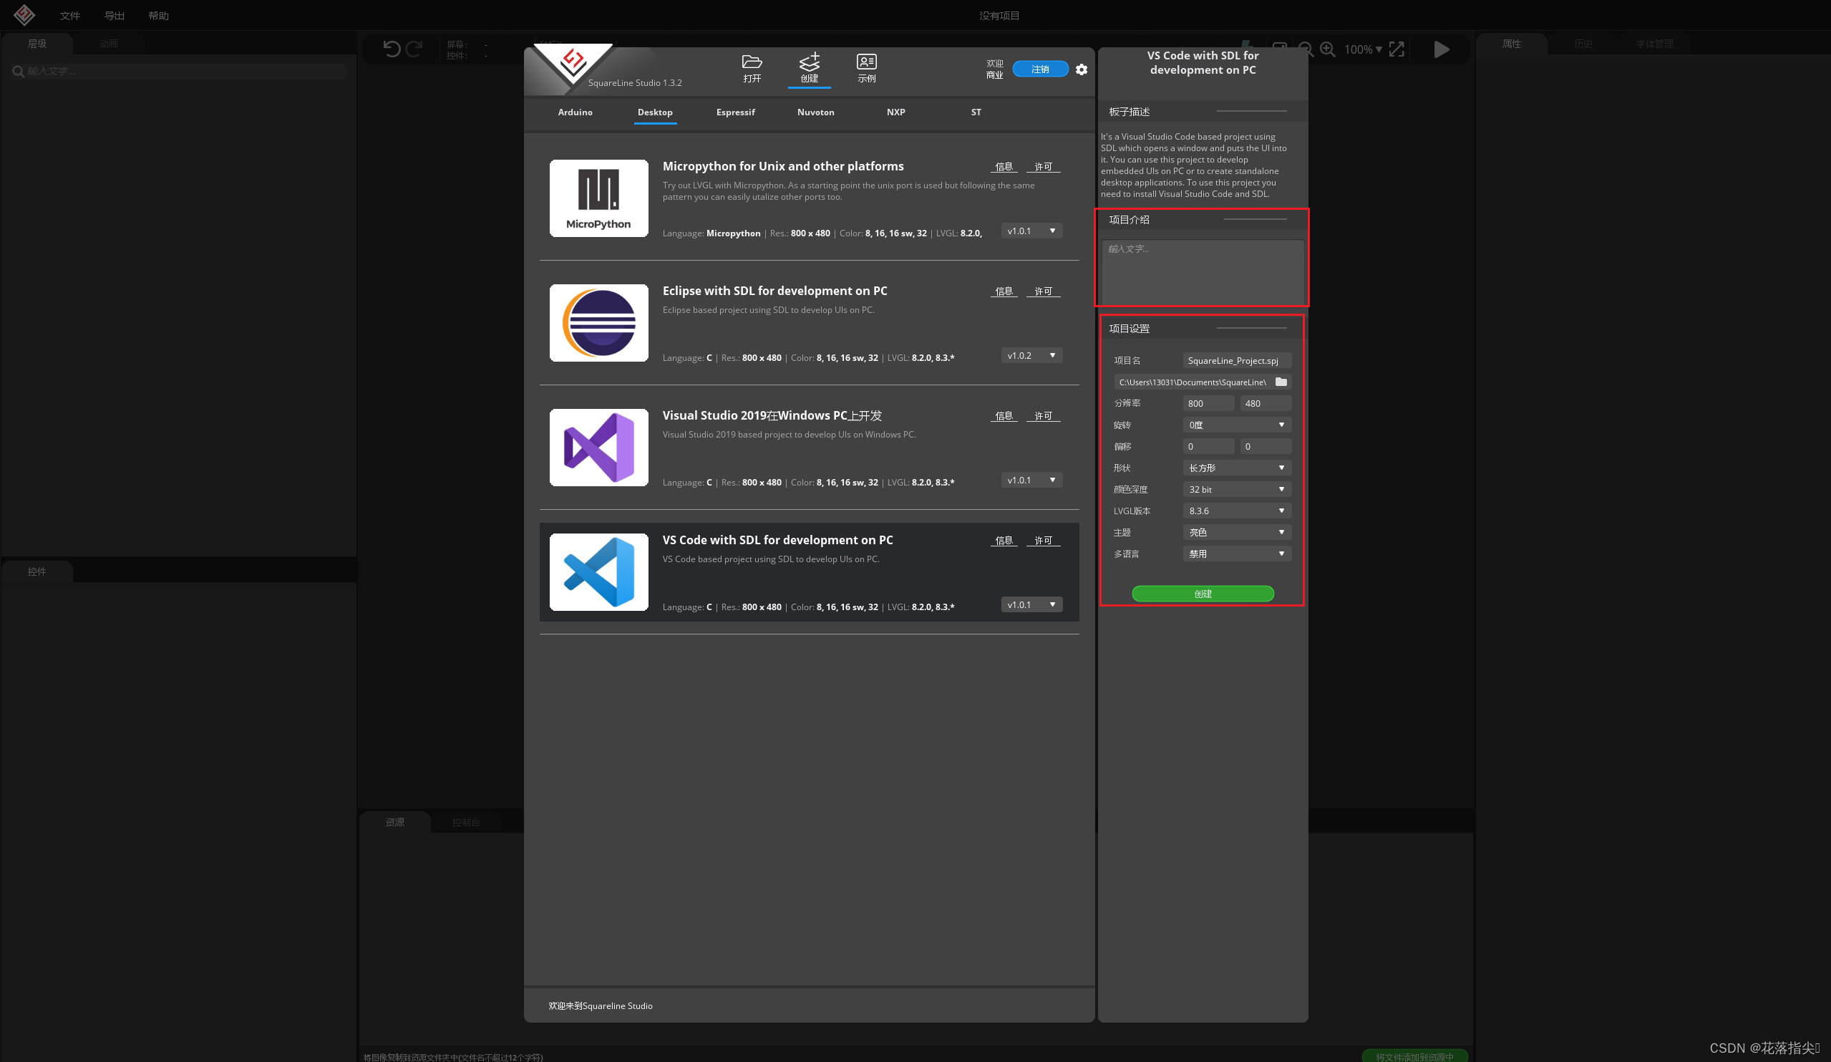Select the VS Code project thumbnail

598,572
